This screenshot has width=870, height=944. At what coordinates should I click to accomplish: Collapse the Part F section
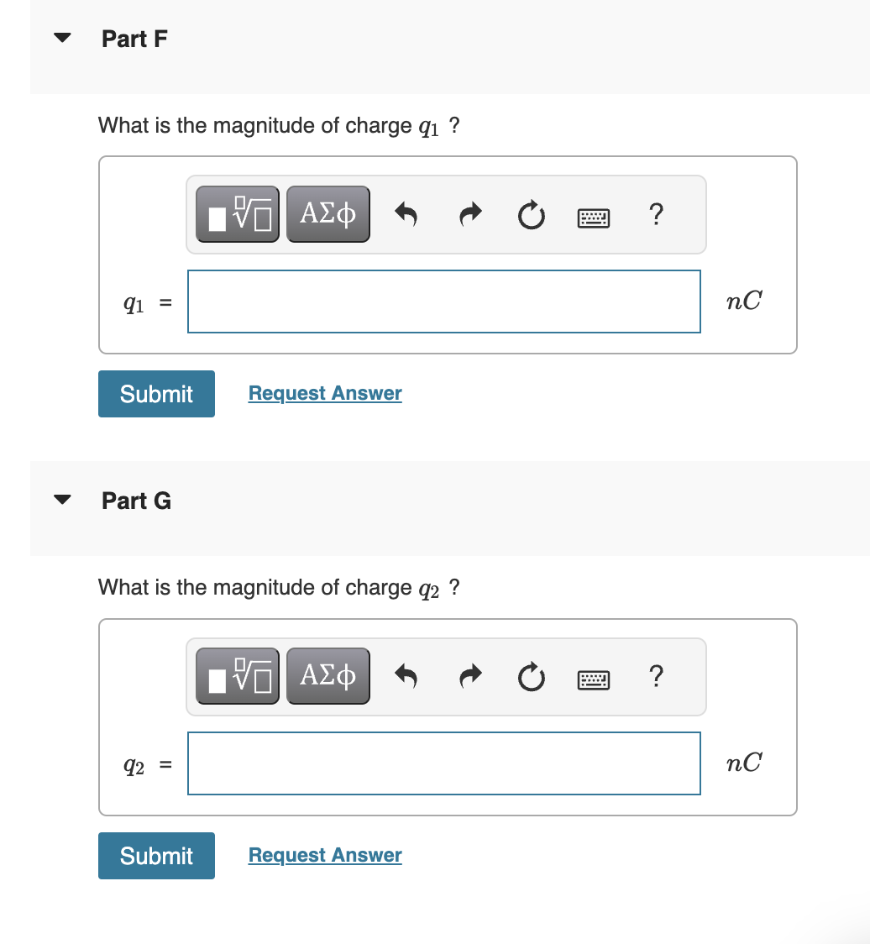coord(62,37)
